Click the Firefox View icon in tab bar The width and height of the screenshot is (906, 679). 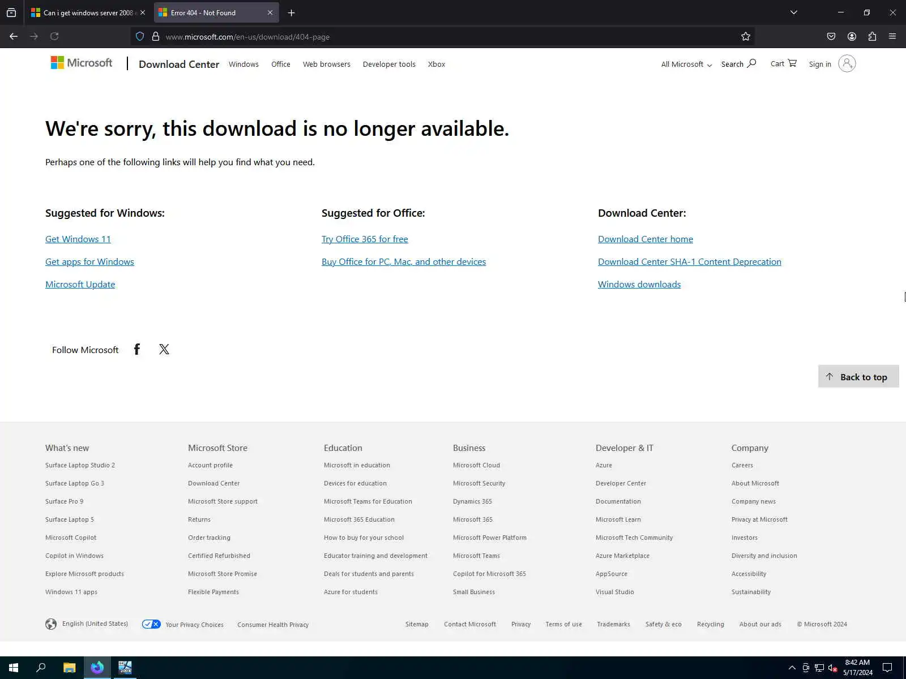pos(11,12)
